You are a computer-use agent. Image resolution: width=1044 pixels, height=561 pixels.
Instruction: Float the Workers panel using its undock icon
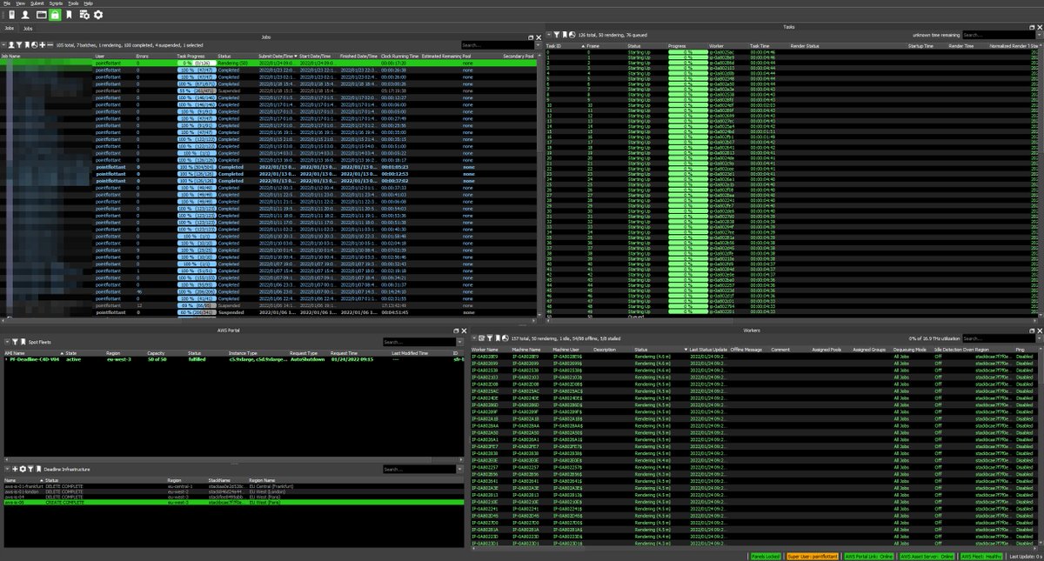1032,331
